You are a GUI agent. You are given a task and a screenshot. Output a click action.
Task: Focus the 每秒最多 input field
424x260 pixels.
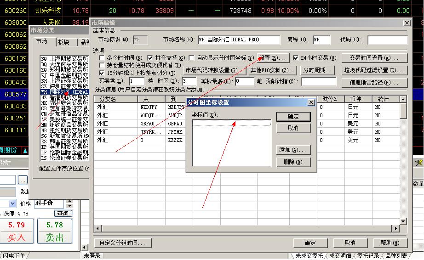(x=245, y=81)
